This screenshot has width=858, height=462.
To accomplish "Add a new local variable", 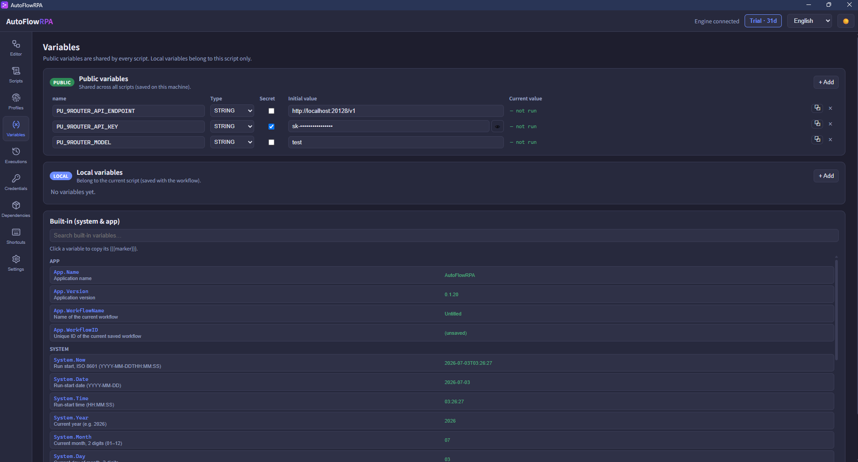I will pyautogui.click(x=826, y=176).
